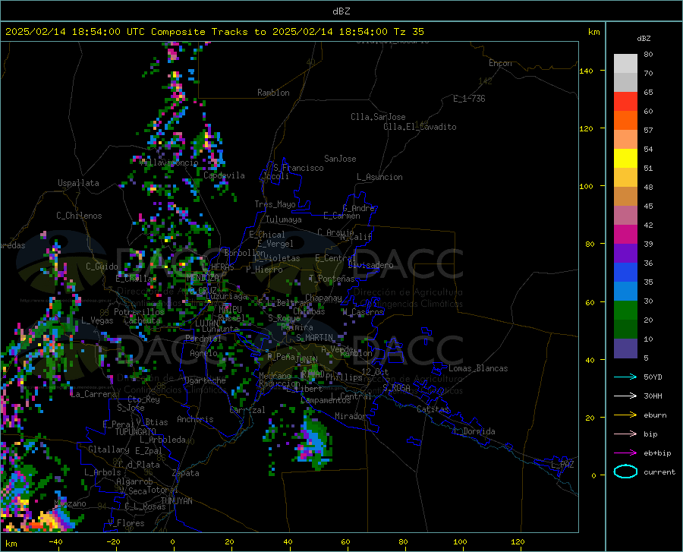This screenshot has height=552, width=683.
Task: Click the 'TUNUYAN' map label
Action: click(176, 501)
